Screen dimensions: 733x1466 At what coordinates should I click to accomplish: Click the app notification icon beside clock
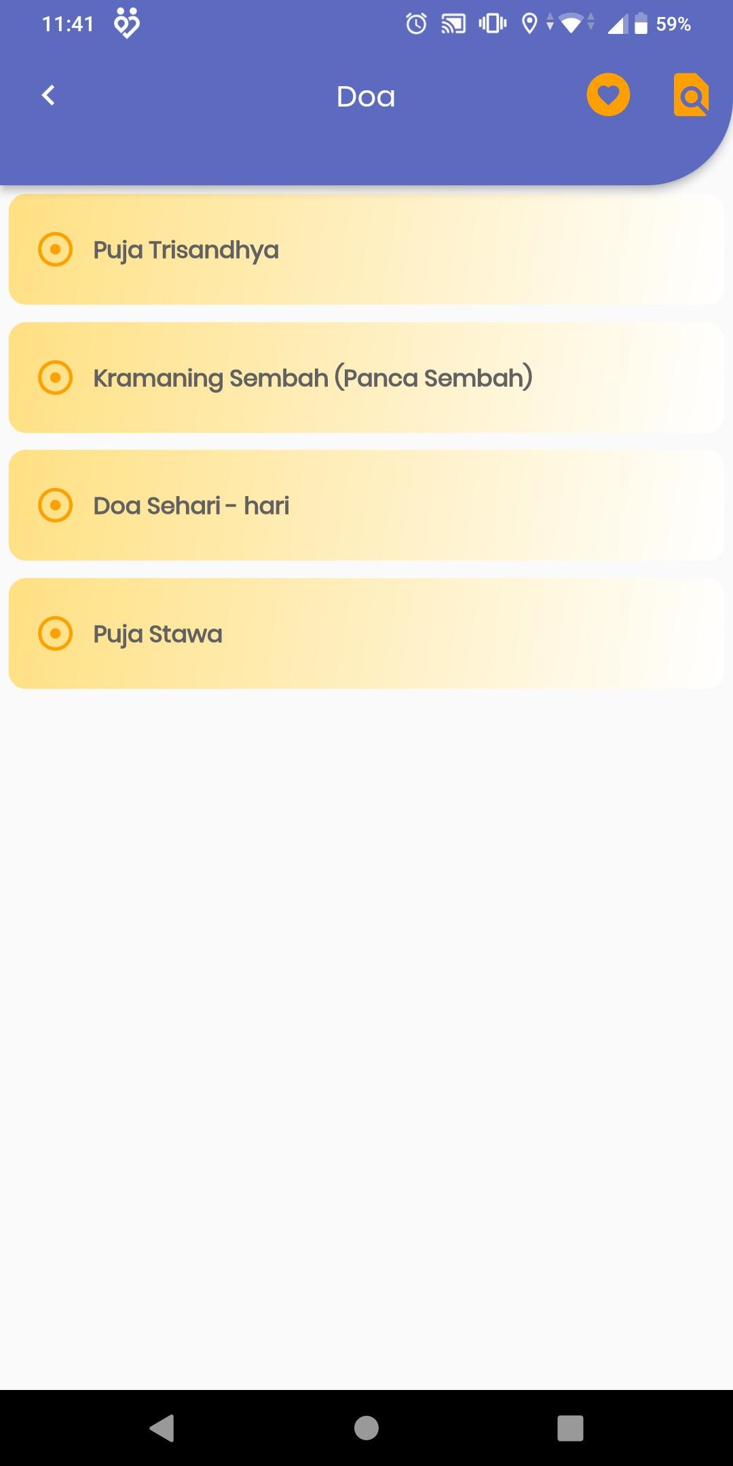click(127, 23)
